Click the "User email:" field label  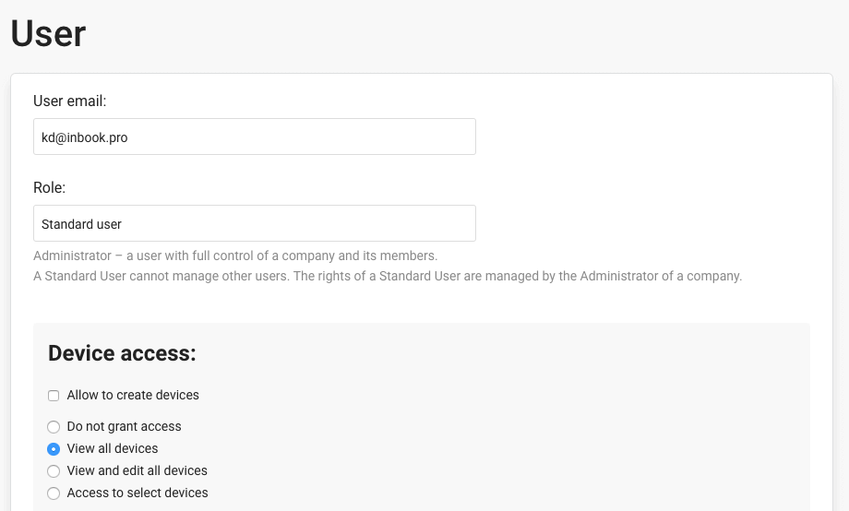[x=70, y=101]
